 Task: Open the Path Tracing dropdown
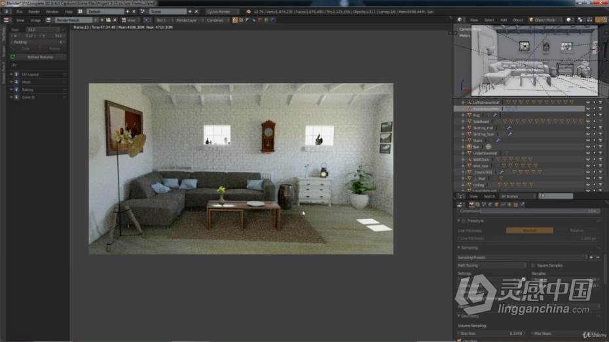492,265
